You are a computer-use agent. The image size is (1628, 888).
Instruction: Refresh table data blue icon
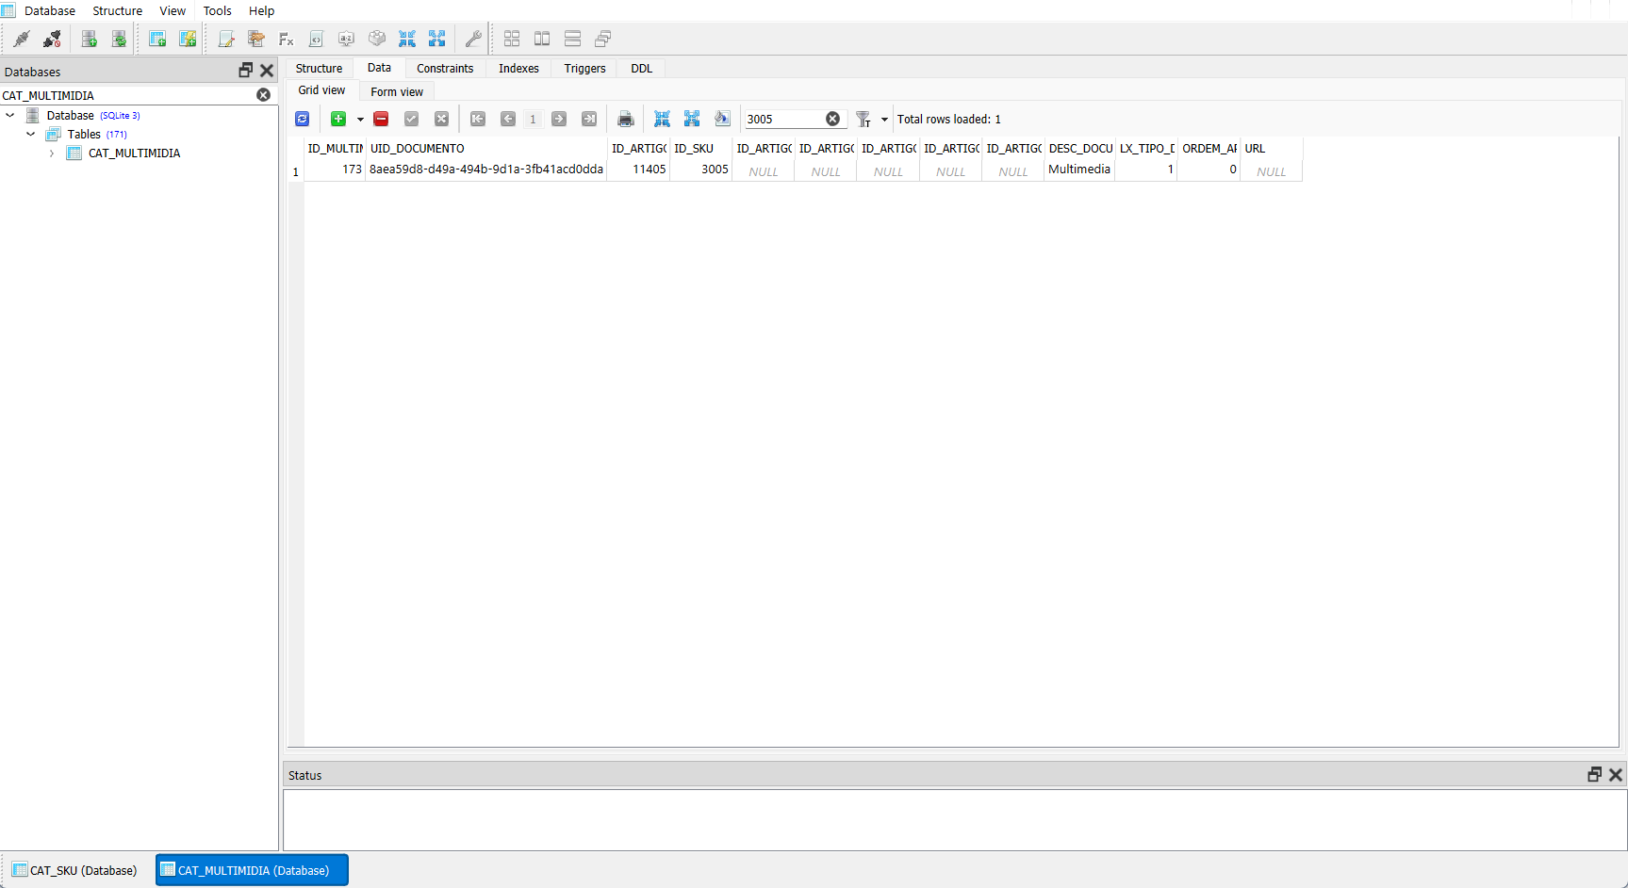click(x=303, y=119)
